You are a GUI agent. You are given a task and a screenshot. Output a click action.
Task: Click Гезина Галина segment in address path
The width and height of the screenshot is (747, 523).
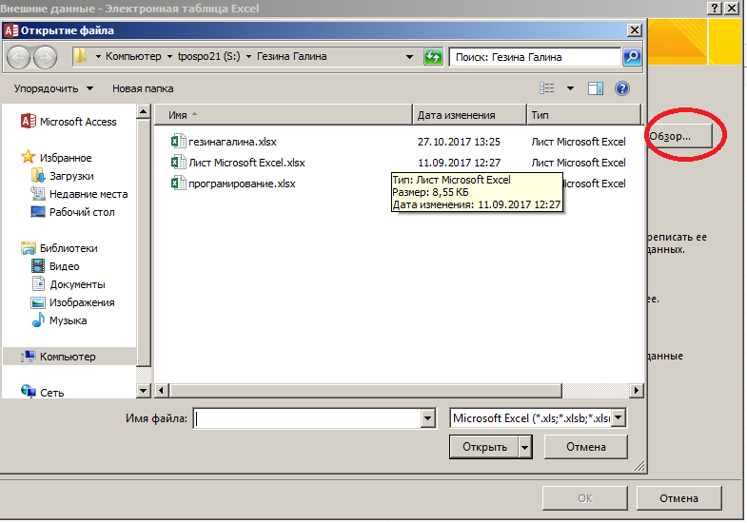click(291, 57)
